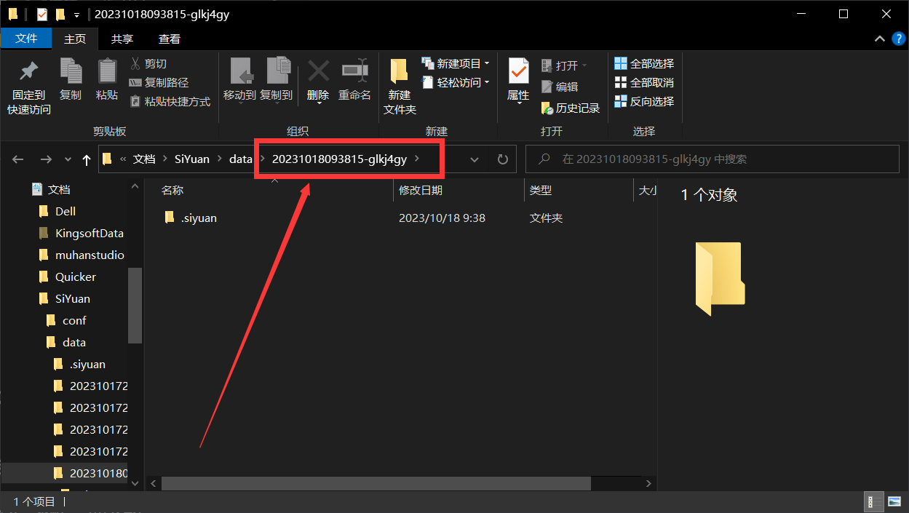Create a new folder with 新建文件夹

tap(400, 87)
